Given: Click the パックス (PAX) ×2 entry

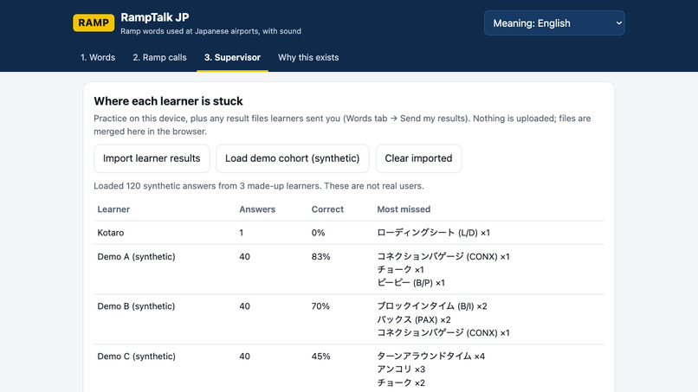Looking at the screenshot, I should pos(414,320).
